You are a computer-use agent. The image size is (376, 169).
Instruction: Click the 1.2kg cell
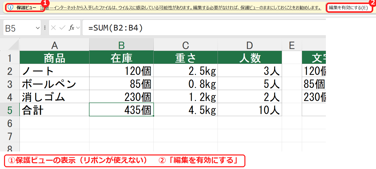(185, 97)
